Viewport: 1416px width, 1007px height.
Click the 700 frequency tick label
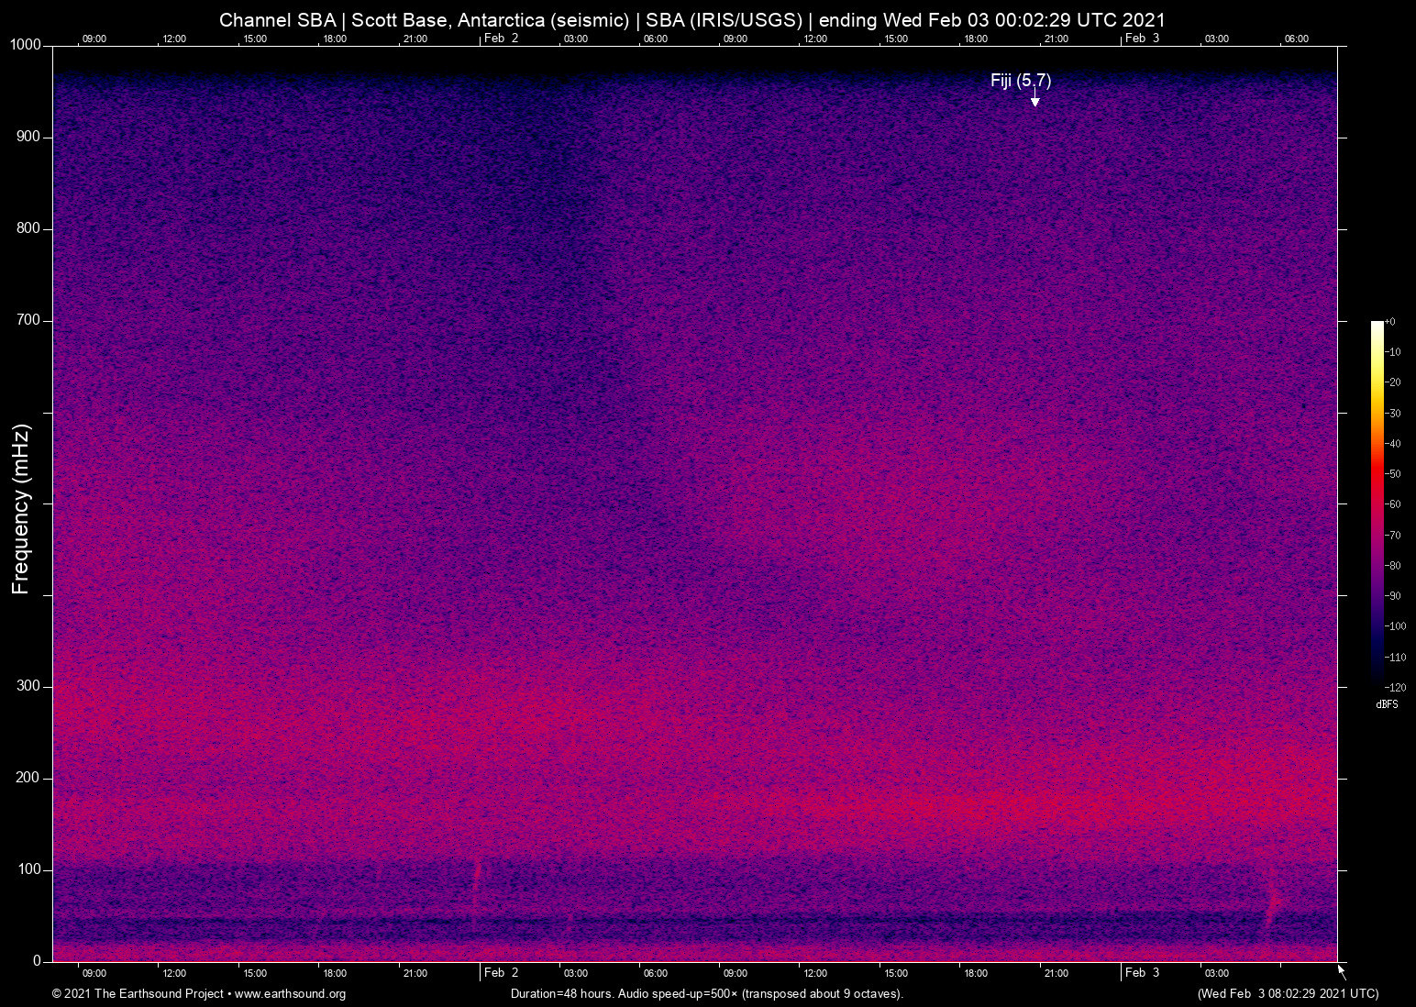(28, 320)
